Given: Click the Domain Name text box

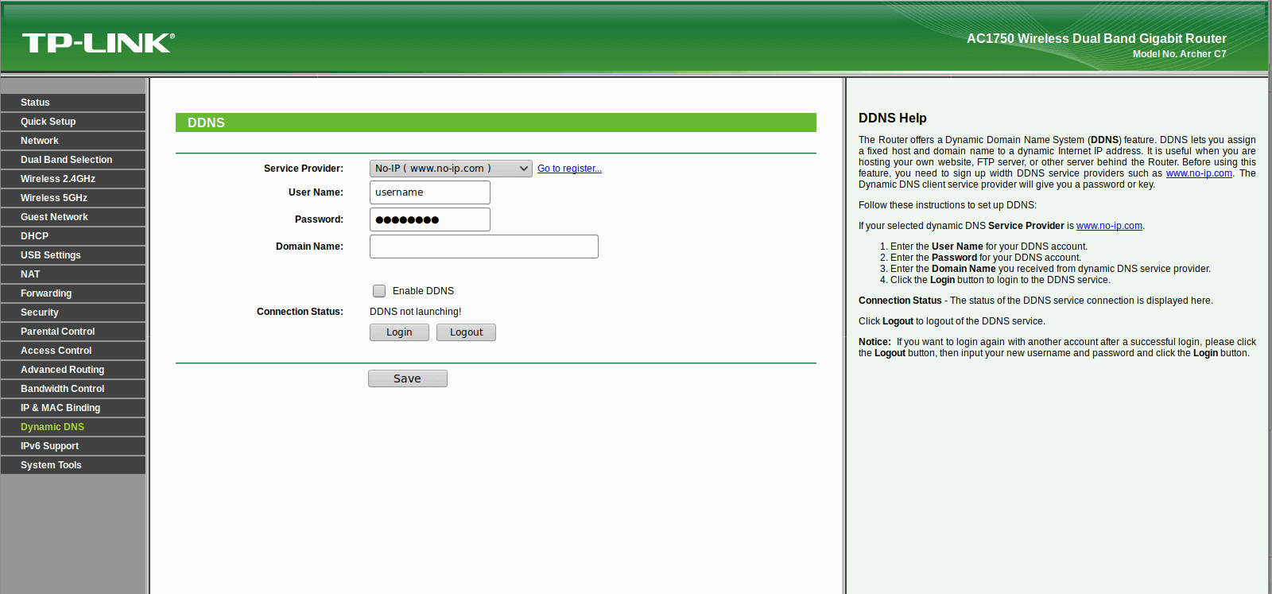Looking at the screenshot, I should click(x=484, y=247).
